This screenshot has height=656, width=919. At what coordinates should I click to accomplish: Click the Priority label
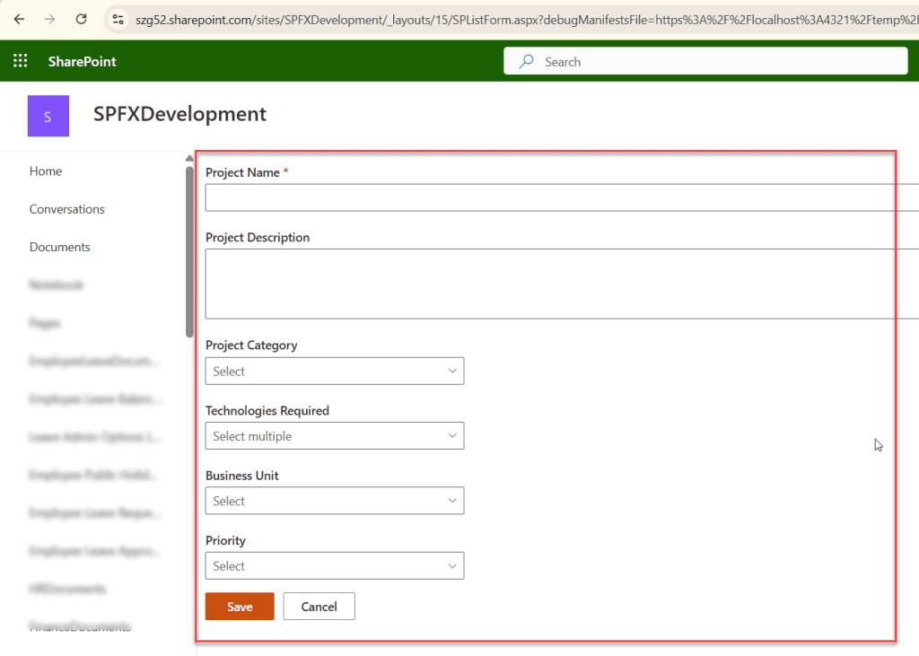pyautogui.click(x=225, y=540)
